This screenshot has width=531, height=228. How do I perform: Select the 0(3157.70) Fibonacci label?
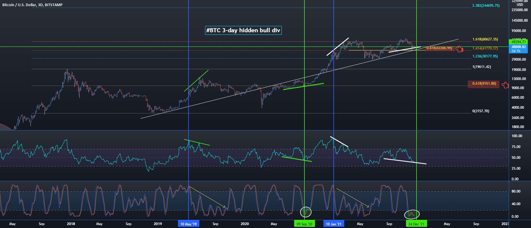point(481,111)
